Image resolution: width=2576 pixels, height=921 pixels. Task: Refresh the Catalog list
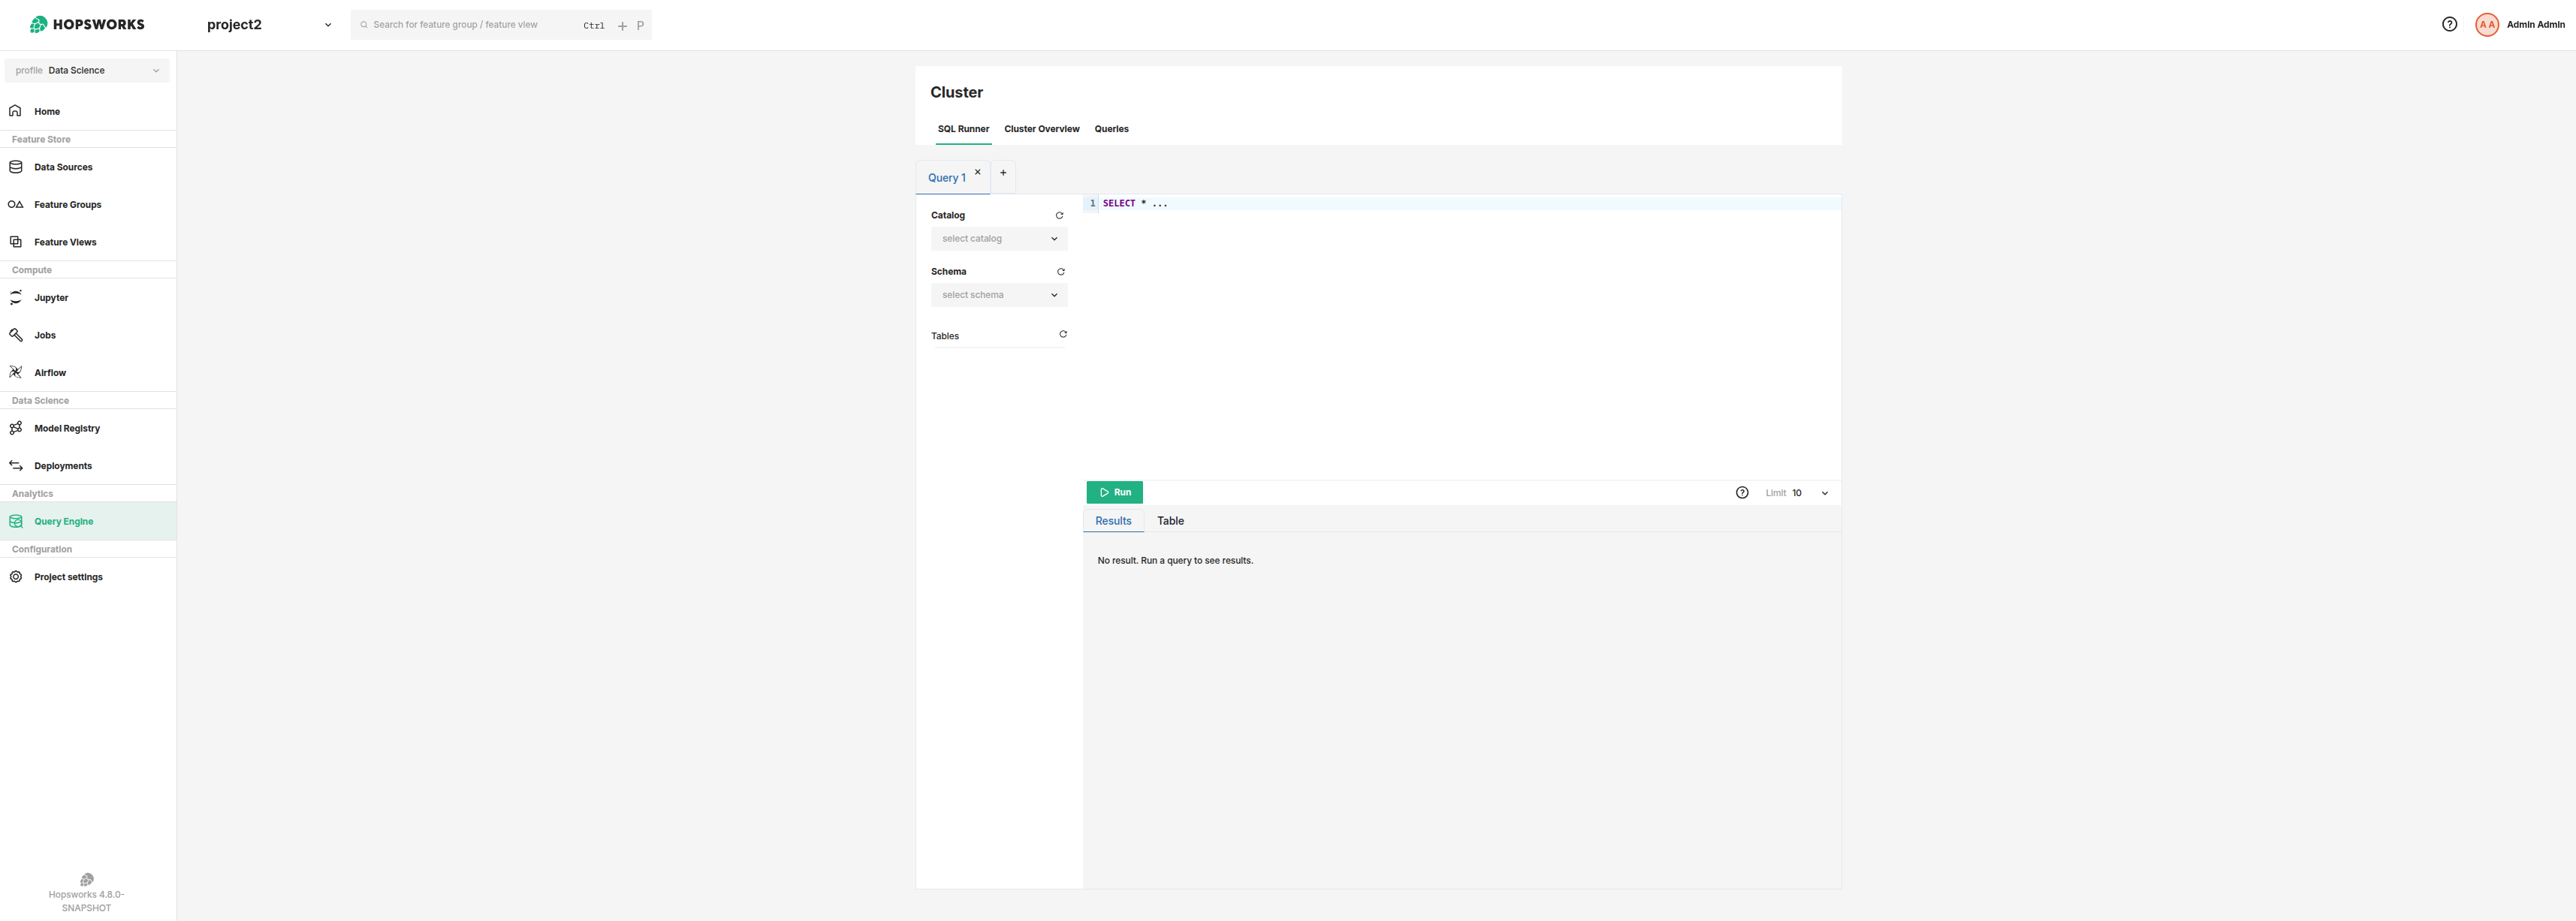pos(1059,215)
